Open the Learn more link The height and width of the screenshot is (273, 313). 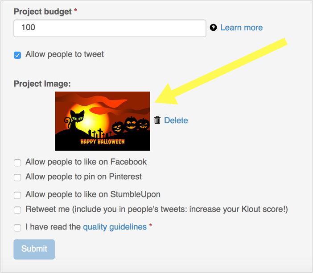pos(241,28)
